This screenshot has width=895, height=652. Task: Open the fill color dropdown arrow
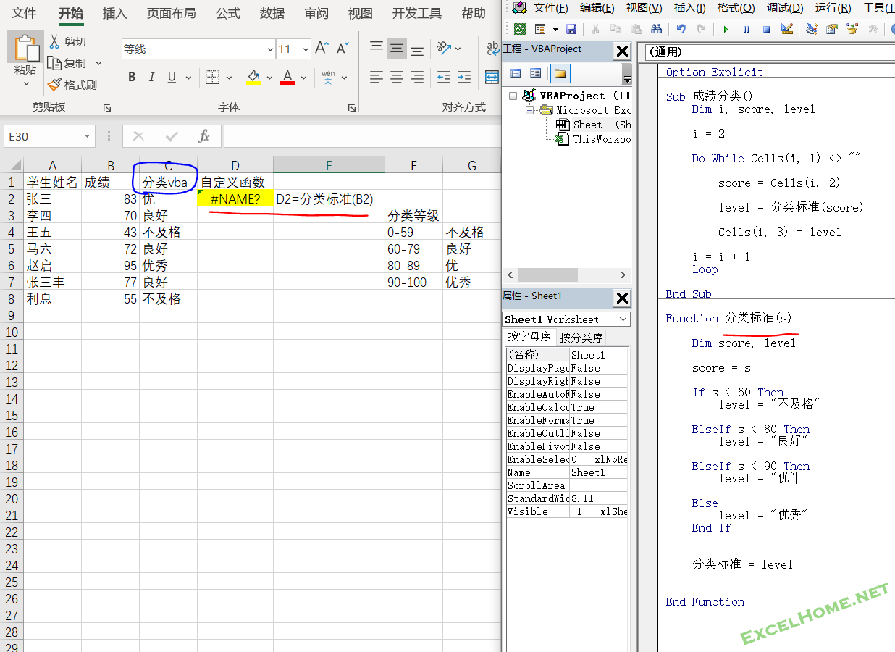point(269,78)
